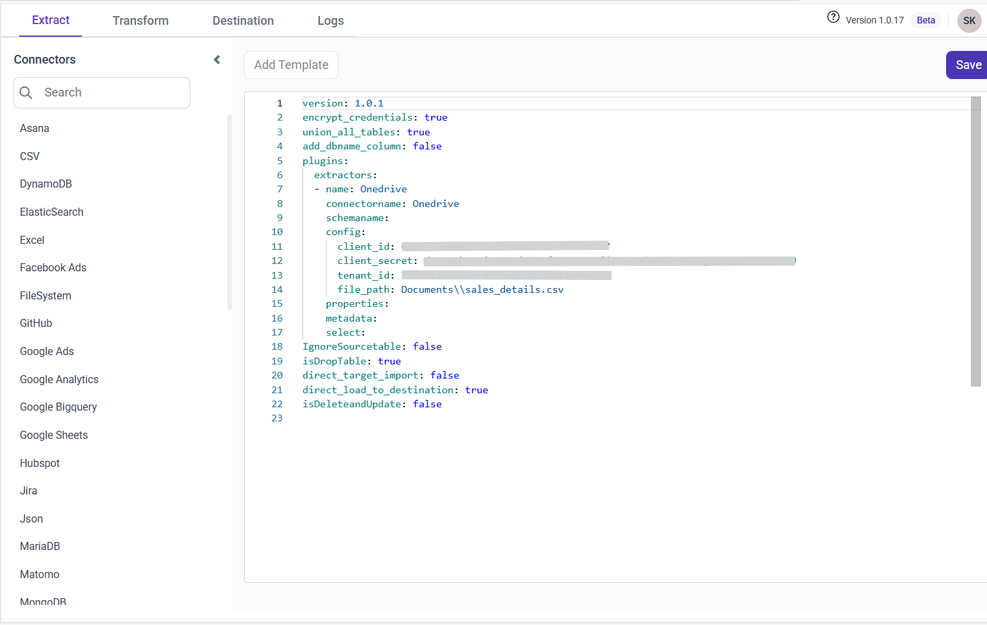Click the file_path value sales_details.csv
Image resolution: width=987 pixels, height=625 pixels.
click(x=482, y=289)
